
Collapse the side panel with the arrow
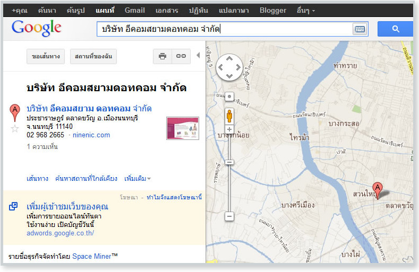[198, 55]
